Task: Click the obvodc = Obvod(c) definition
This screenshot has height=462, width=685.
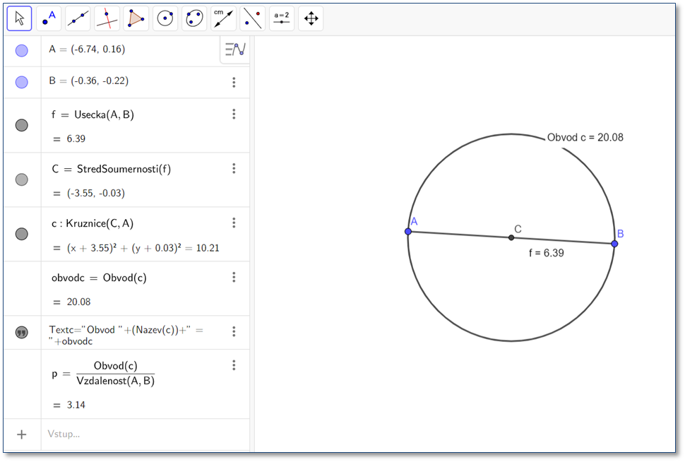Action: (x=99, y=278)
